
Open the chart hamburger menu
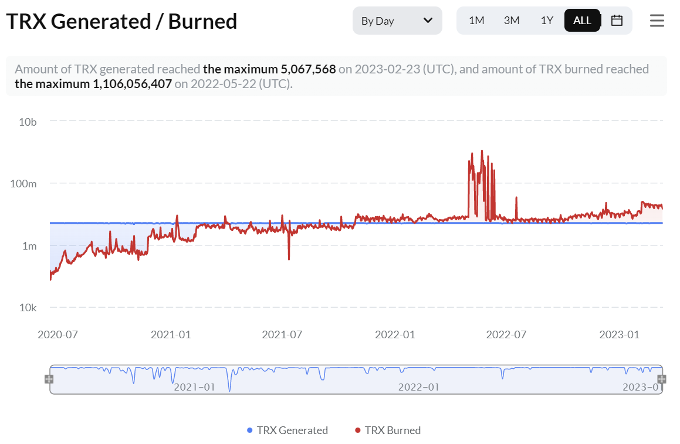(x=657, y=21)
